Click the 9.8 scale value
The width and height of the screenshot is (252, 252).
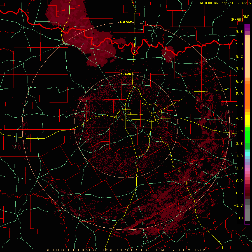(239, 31)
